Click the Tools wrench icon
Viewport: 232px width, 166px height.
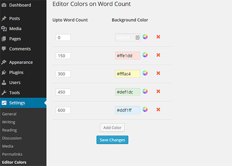[4, 93]
